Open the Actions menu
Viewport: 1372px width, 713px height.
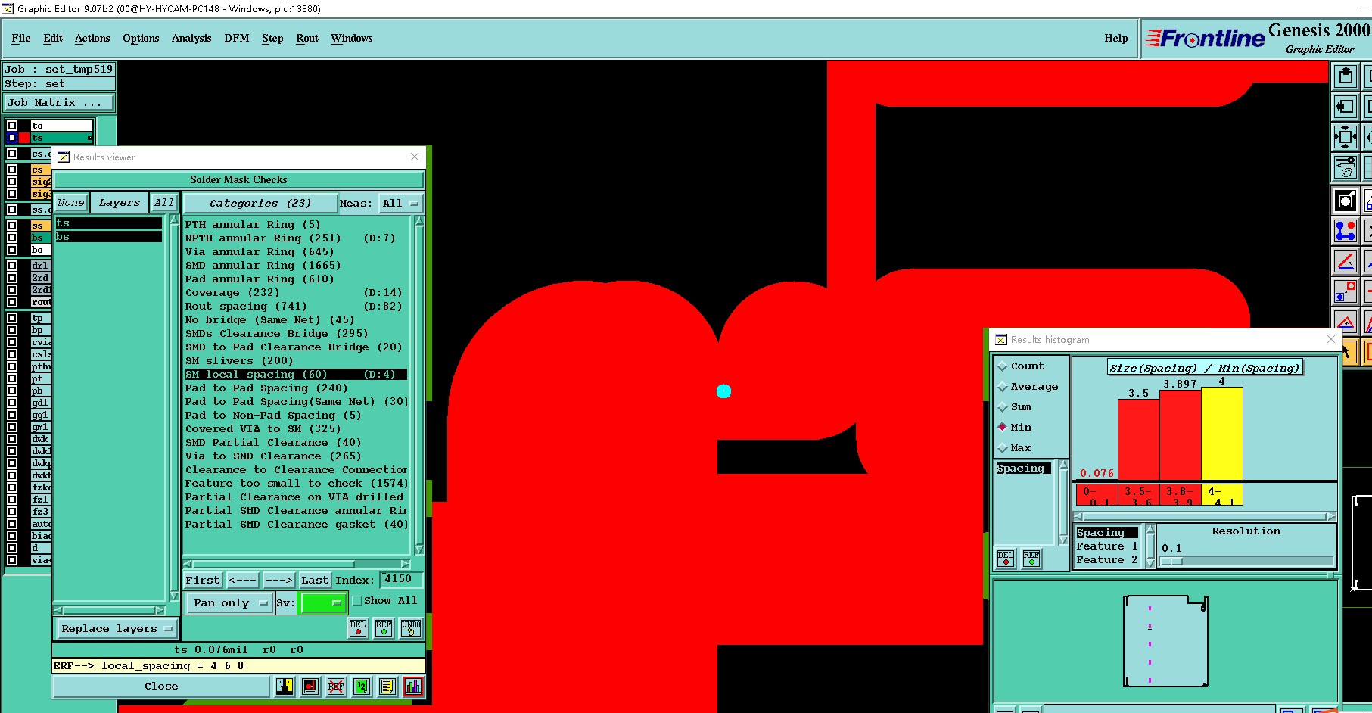(92, 38)
